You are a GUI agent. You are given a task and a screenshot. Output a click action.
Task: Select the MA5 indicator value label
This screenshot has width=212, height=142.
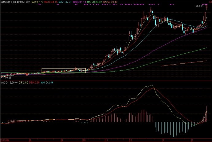coord(38,2)
